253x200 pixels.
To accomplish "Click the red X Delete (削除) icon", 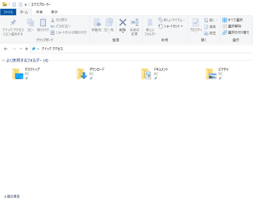I will pyautogui.click(x=123, y=23).
